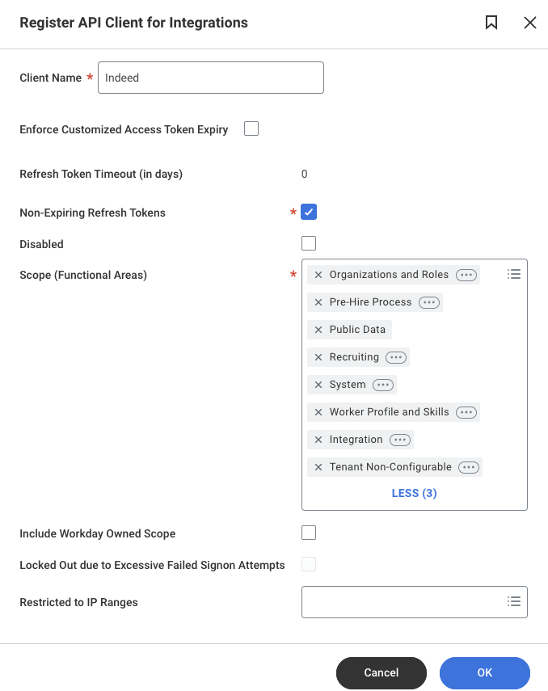
Task: Tick the Disabled checkbox
Action: pyautogui.click(x=309, y=243)
